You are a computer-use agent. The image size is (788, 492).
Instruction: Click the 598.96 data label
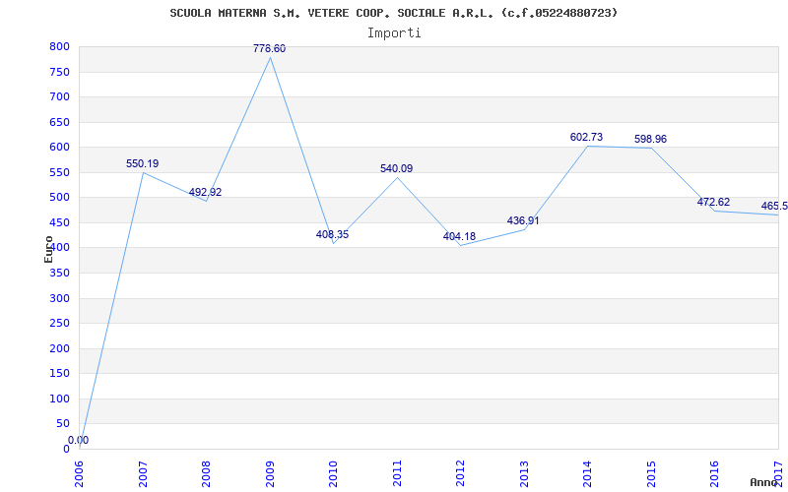tap(650, 139)
